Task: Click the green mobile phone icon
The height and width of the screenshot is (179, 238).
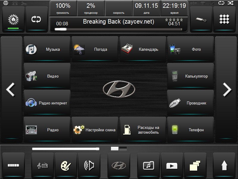Action: [175, 130]
